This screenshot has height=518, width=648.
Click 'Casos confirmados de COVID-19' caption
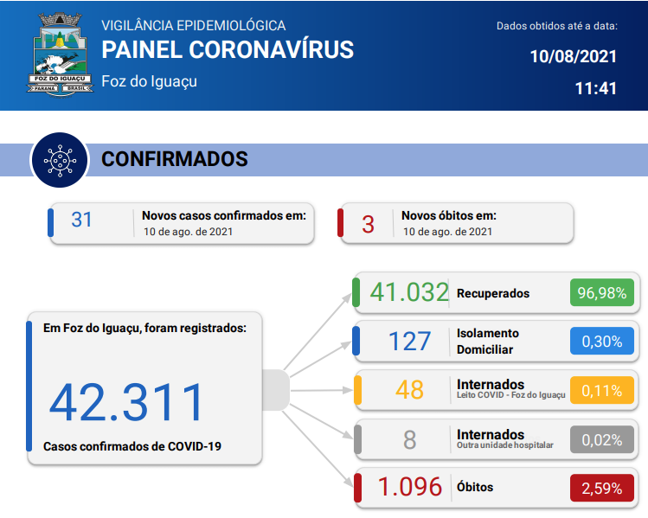(x=132, y=446)
